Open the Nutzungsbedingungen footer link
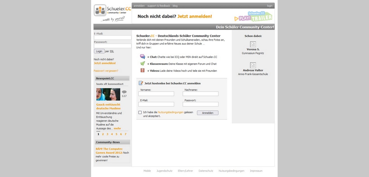Image resolution: width=369 pixels, height=177 pixels. tap(231, 171)
